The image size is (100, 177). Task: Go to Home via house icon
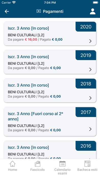click(12, 164)
